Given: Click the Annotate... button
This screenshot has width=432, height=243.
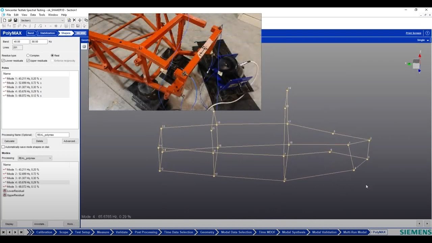Looking at the screenshot, I should pyautogui.click(x=39, y=224).
